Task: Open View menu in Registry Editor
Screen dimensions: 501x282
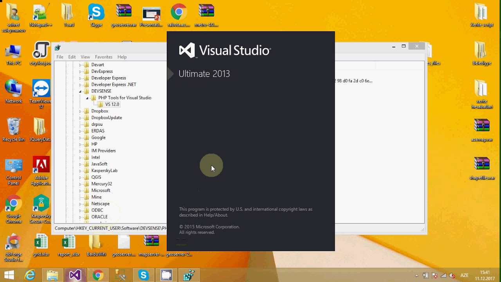Action: pyautogui.click(x=85, y=57)
